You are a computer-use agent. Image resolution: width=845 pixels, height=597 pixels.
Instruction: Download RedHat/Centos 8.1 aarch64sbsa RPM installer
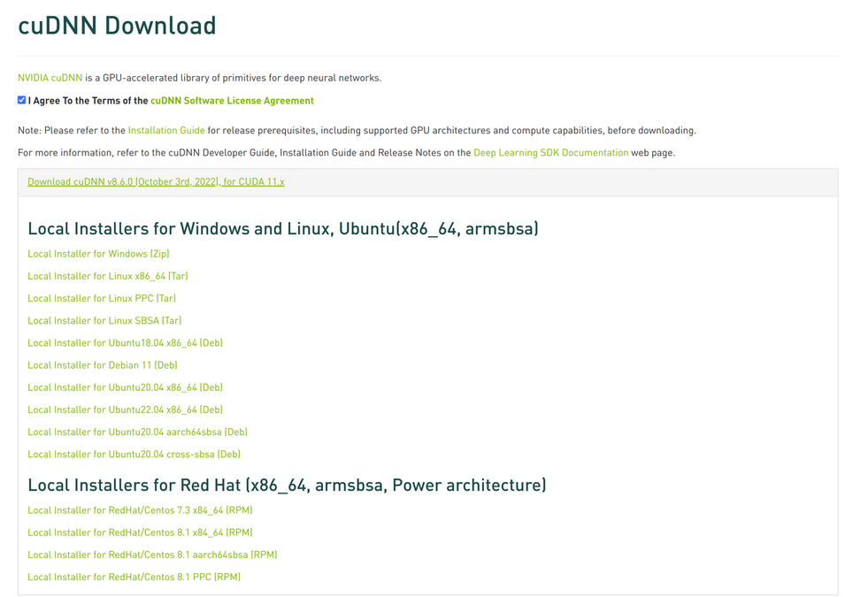(x=152, y=555)
